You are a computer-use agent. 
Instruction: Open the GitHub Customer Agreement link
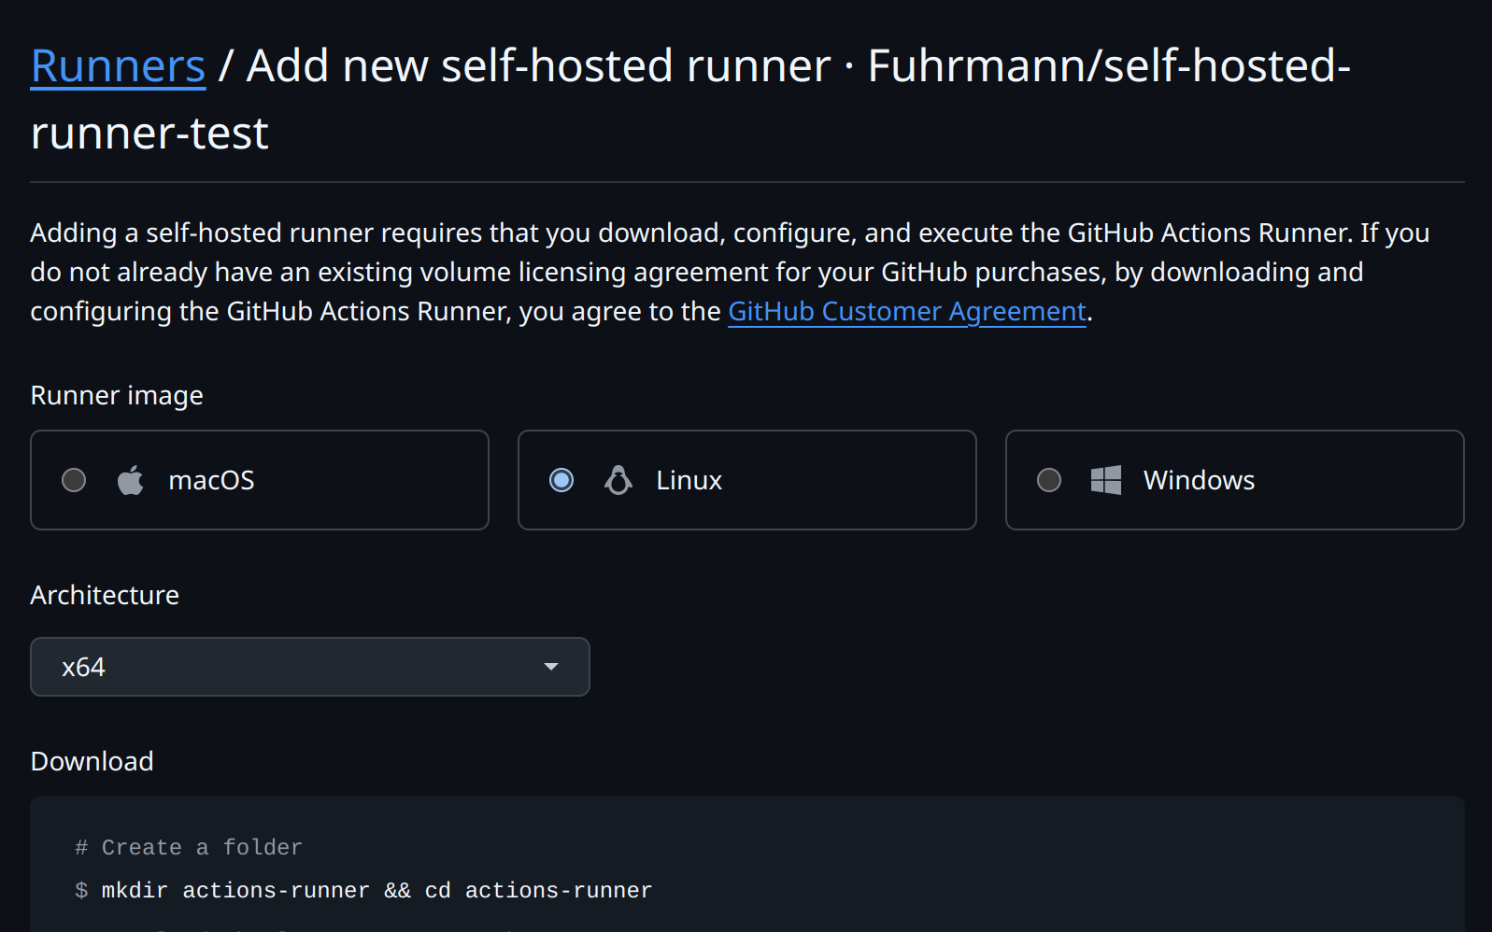point(906,311)
